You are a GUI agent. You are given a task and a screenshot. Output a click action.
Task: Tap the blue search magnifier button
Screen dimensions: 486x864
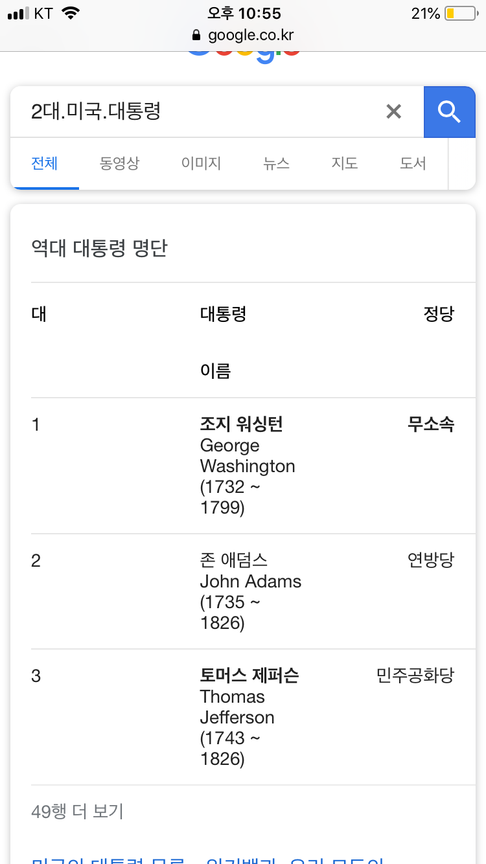pyautogui.click(x=449, y=112)
